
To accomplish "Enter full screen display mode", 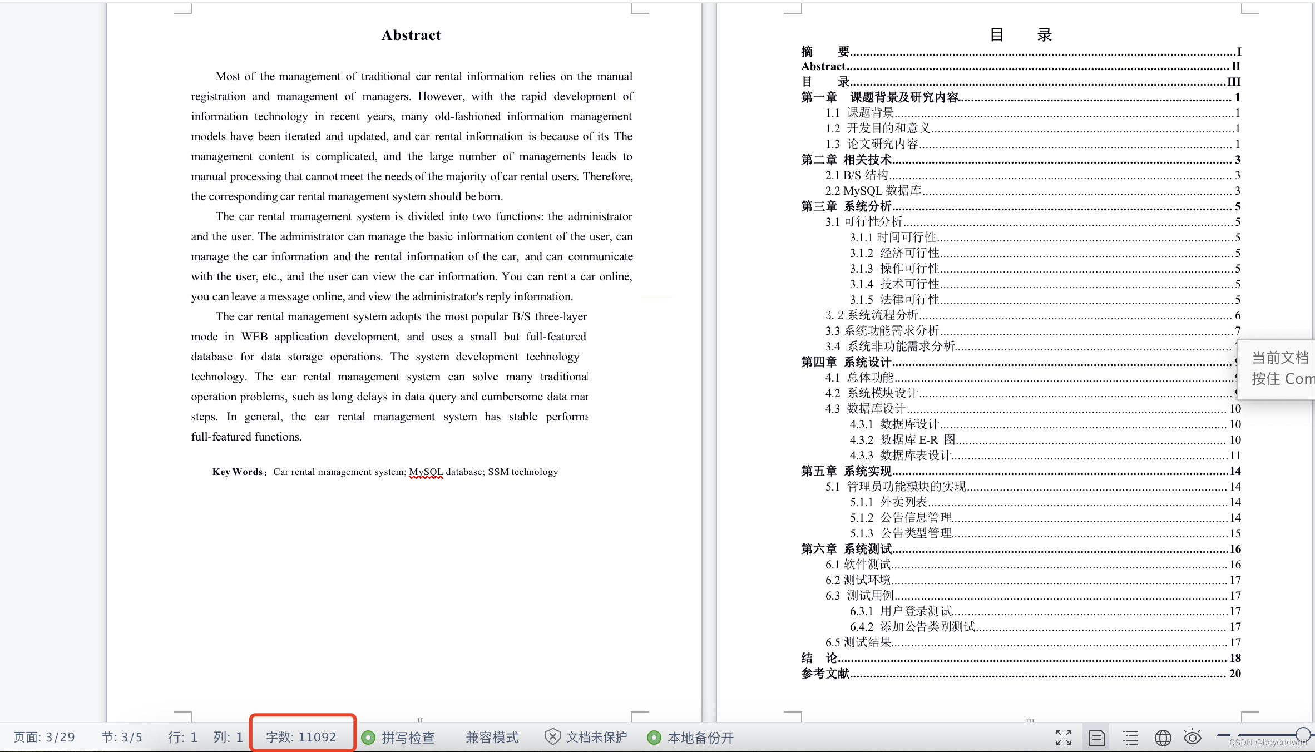I will point(1063,738).
